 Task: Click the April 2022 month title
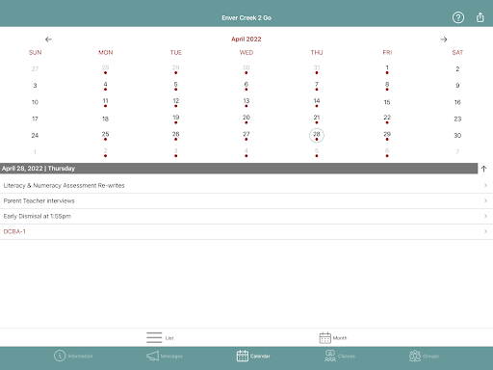tap(246, 40)
